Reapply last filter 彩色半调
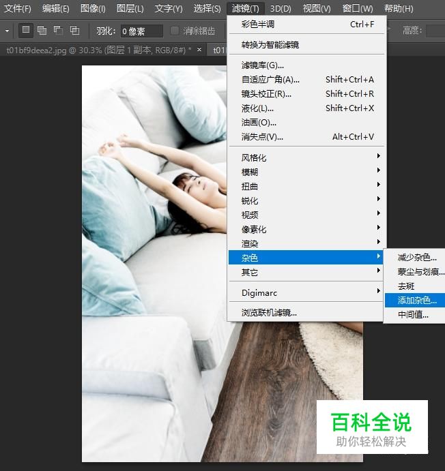 click(x=307, y=25)
